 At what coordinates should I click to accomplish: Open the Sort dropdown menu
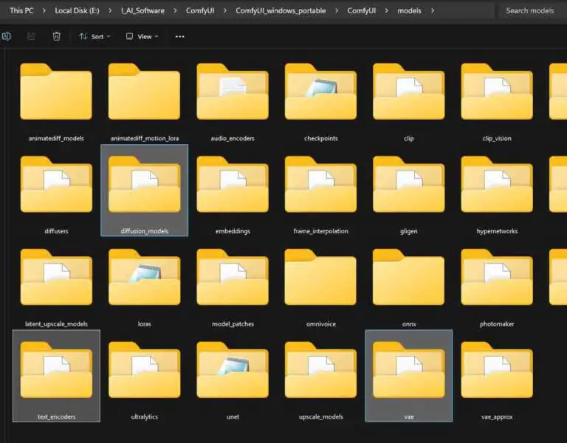(x=94, y=36)
